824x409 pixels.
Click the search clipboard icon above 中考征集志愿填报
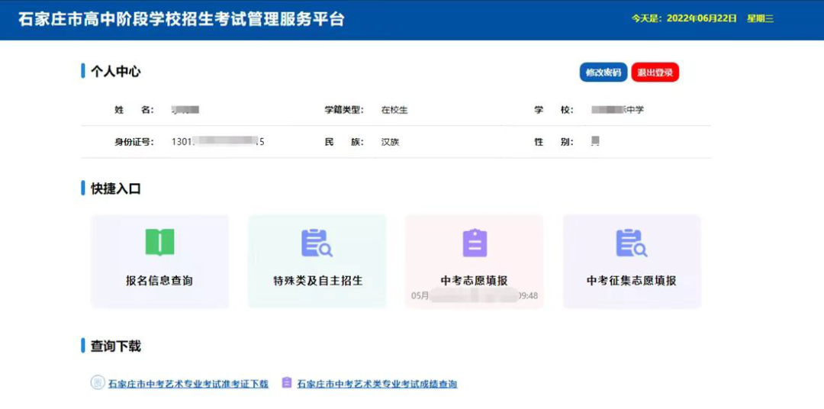(632, 243)
